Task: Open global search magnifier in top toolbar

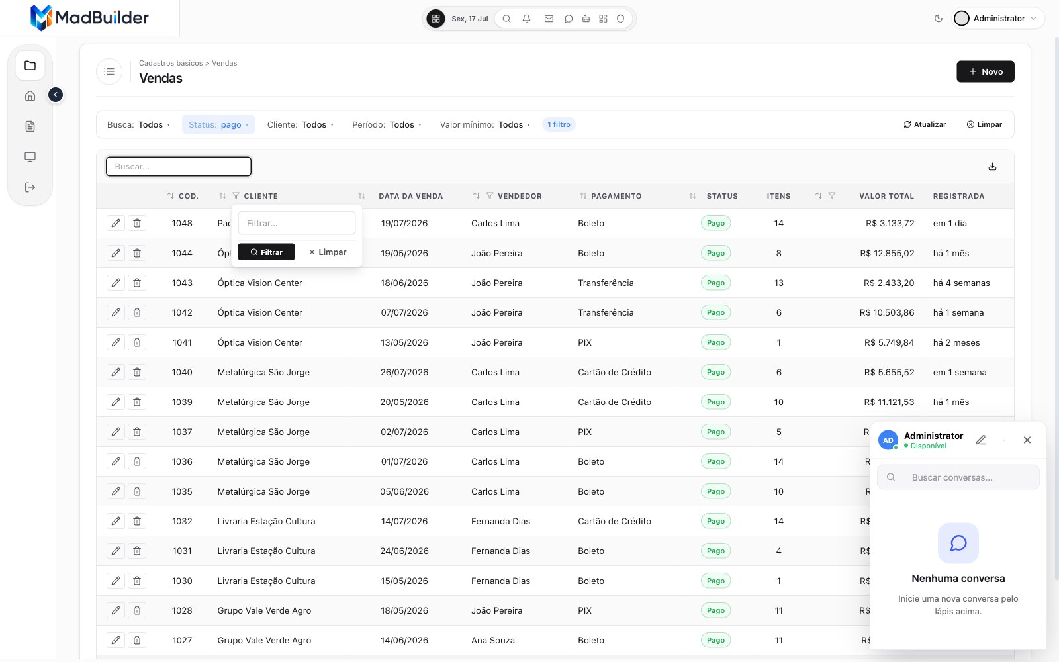Action: 506,19
